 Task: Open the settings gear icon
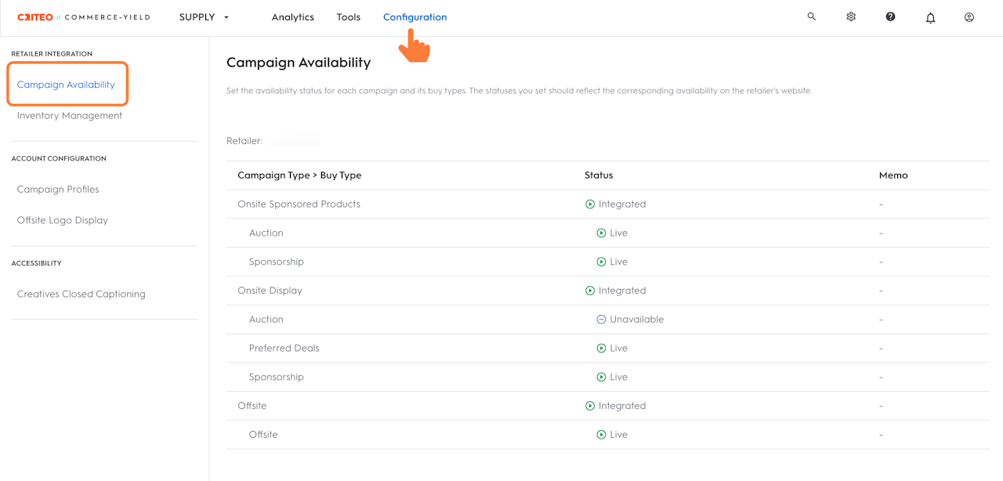(851, 16)
